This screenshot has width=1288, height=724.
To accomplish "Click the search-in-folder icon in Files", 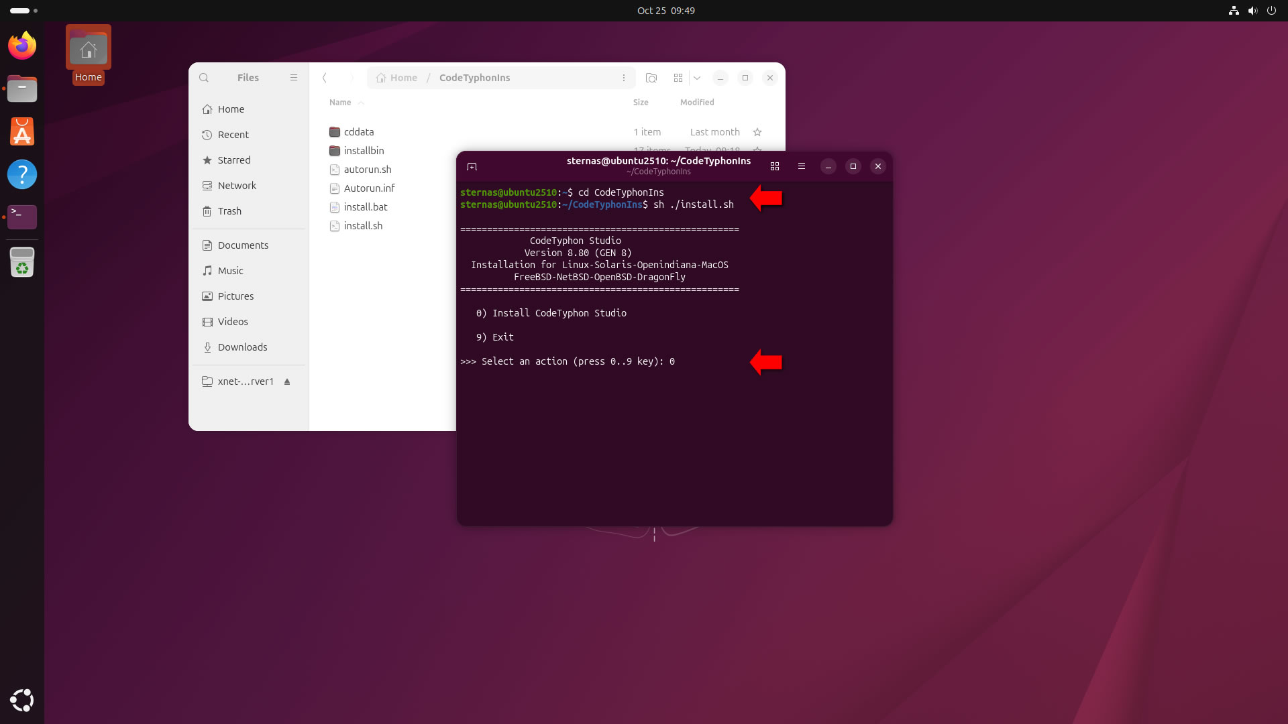I will coord(651,78).
